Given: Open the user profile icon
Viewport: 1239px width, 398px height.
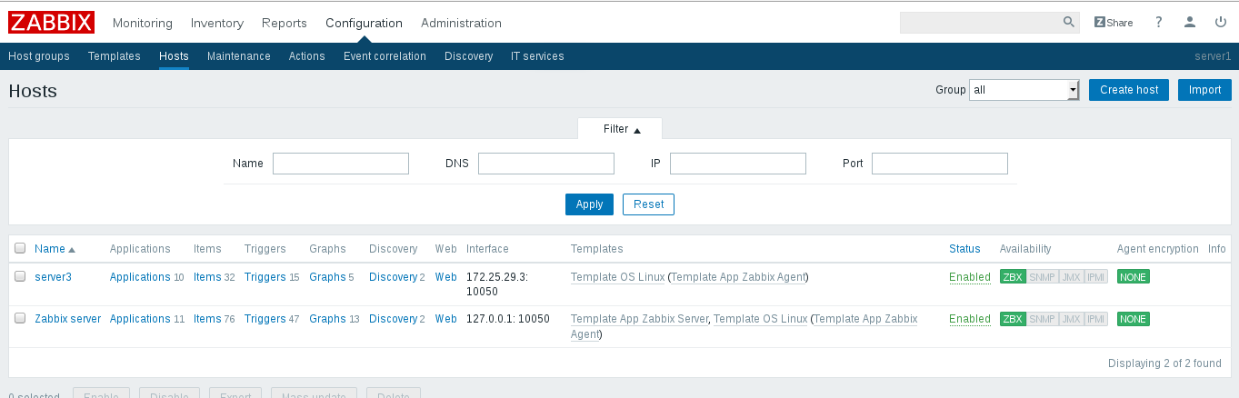Looking at the screenshot, I should 1190,23.
